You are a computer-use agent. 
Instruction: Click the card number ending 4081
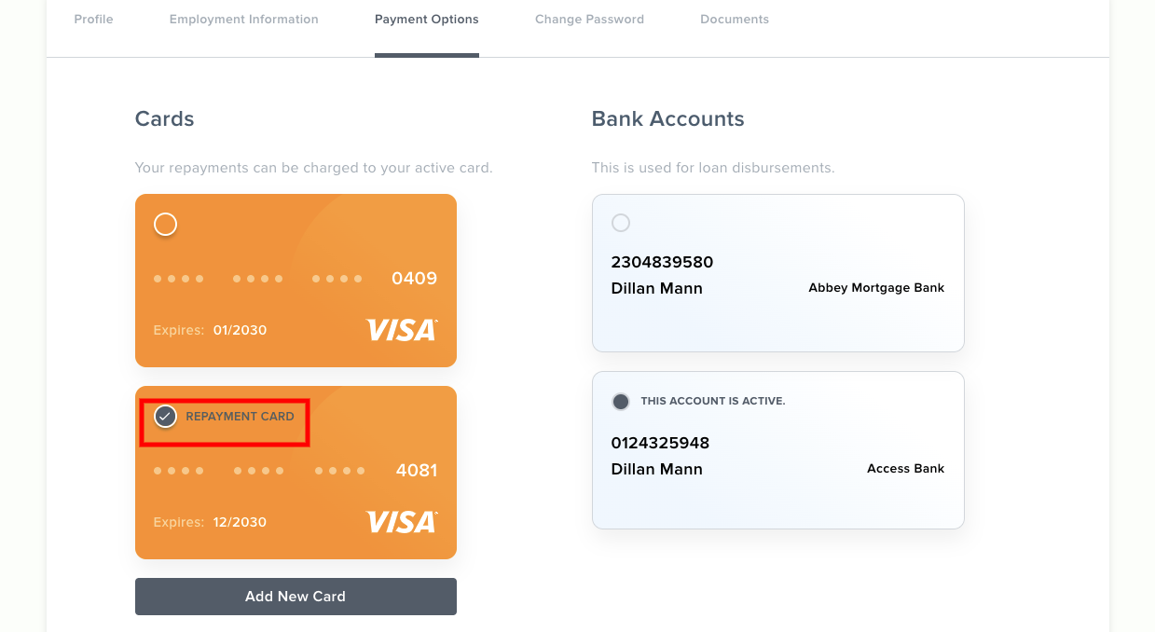417,471
